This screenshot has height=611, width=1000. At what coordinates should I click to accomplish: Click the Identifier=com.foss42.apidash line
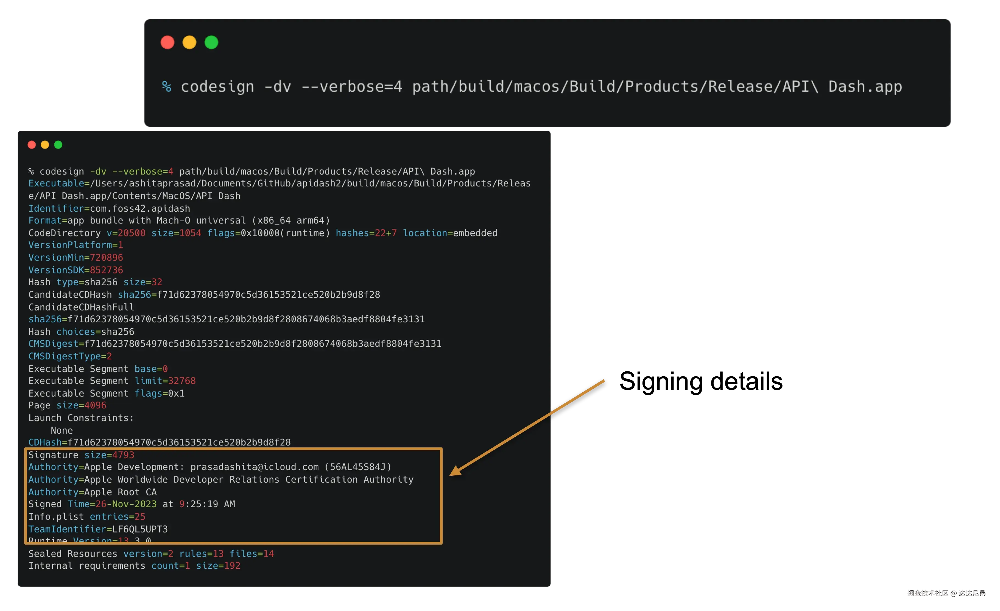point(109,208)
